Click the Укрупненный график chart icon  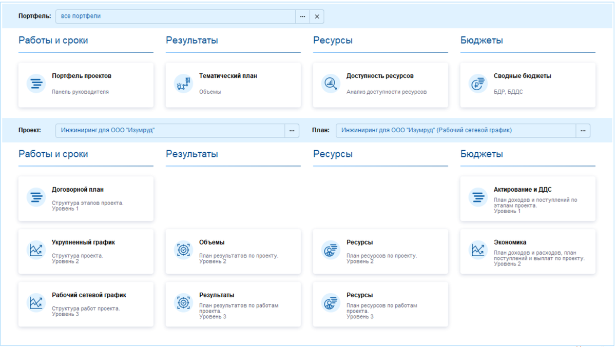click(x=36, y=250)
